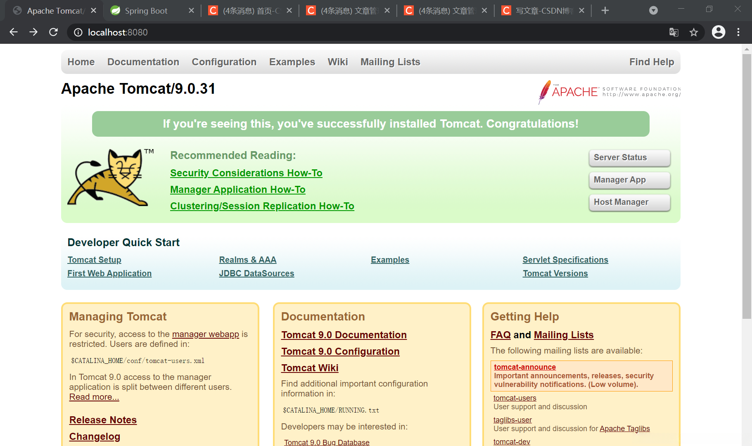Screen dimensions: 752x446
Task: Open Examples link under Developer Quick Start
Action: click(x=390, y=260)
